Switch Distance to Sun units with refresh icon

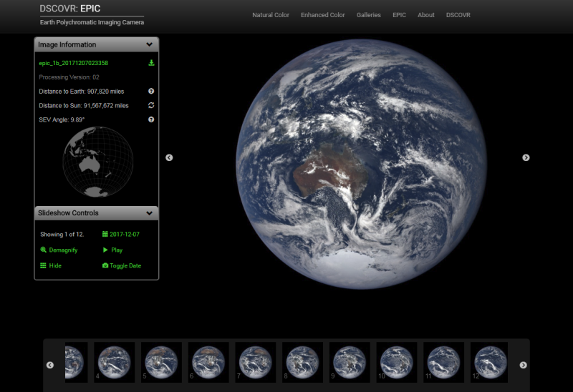(151, 105)
